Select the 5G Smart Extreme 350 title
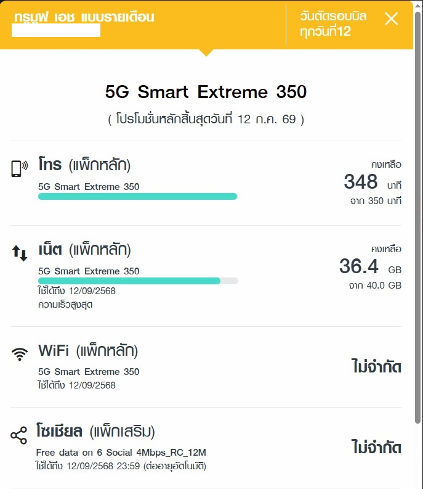The width and height of the screenshot is (423, 489). pos(206,92)
